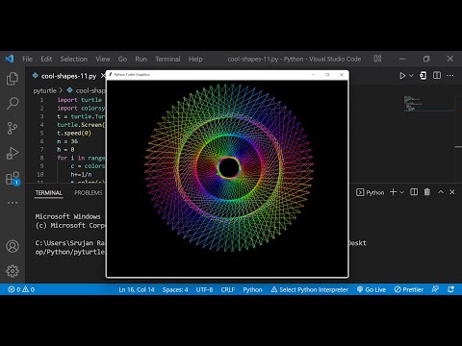Click the code minimap preview
Viewport: 462px width, 346px height.
[x=413, y=104]
